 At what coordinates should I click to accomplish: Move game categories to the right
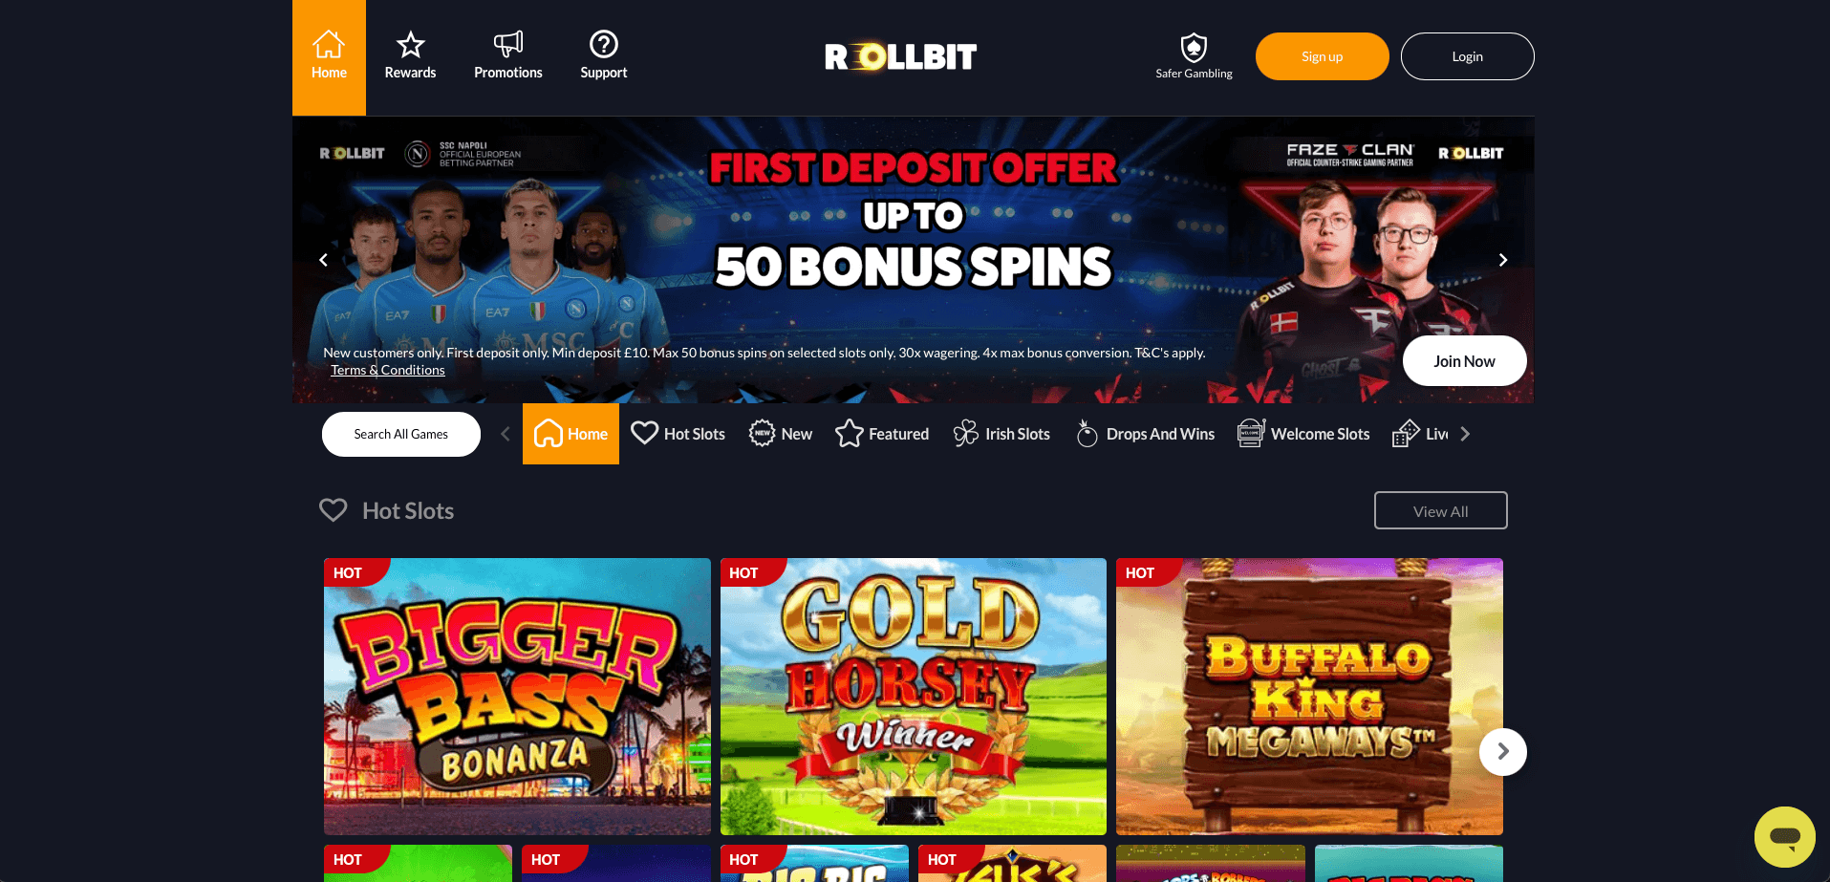pos(1465,434)
